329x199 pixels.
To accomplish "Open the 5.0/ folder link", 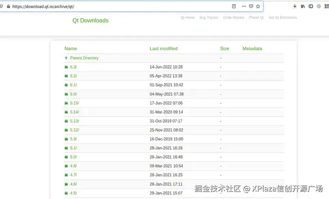I will pos(74,157).
